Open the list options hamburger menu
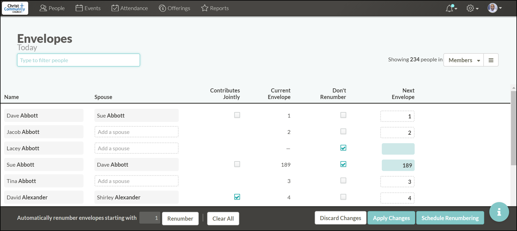517x231 pixels. pyautogui.click(x=491, y=60)
